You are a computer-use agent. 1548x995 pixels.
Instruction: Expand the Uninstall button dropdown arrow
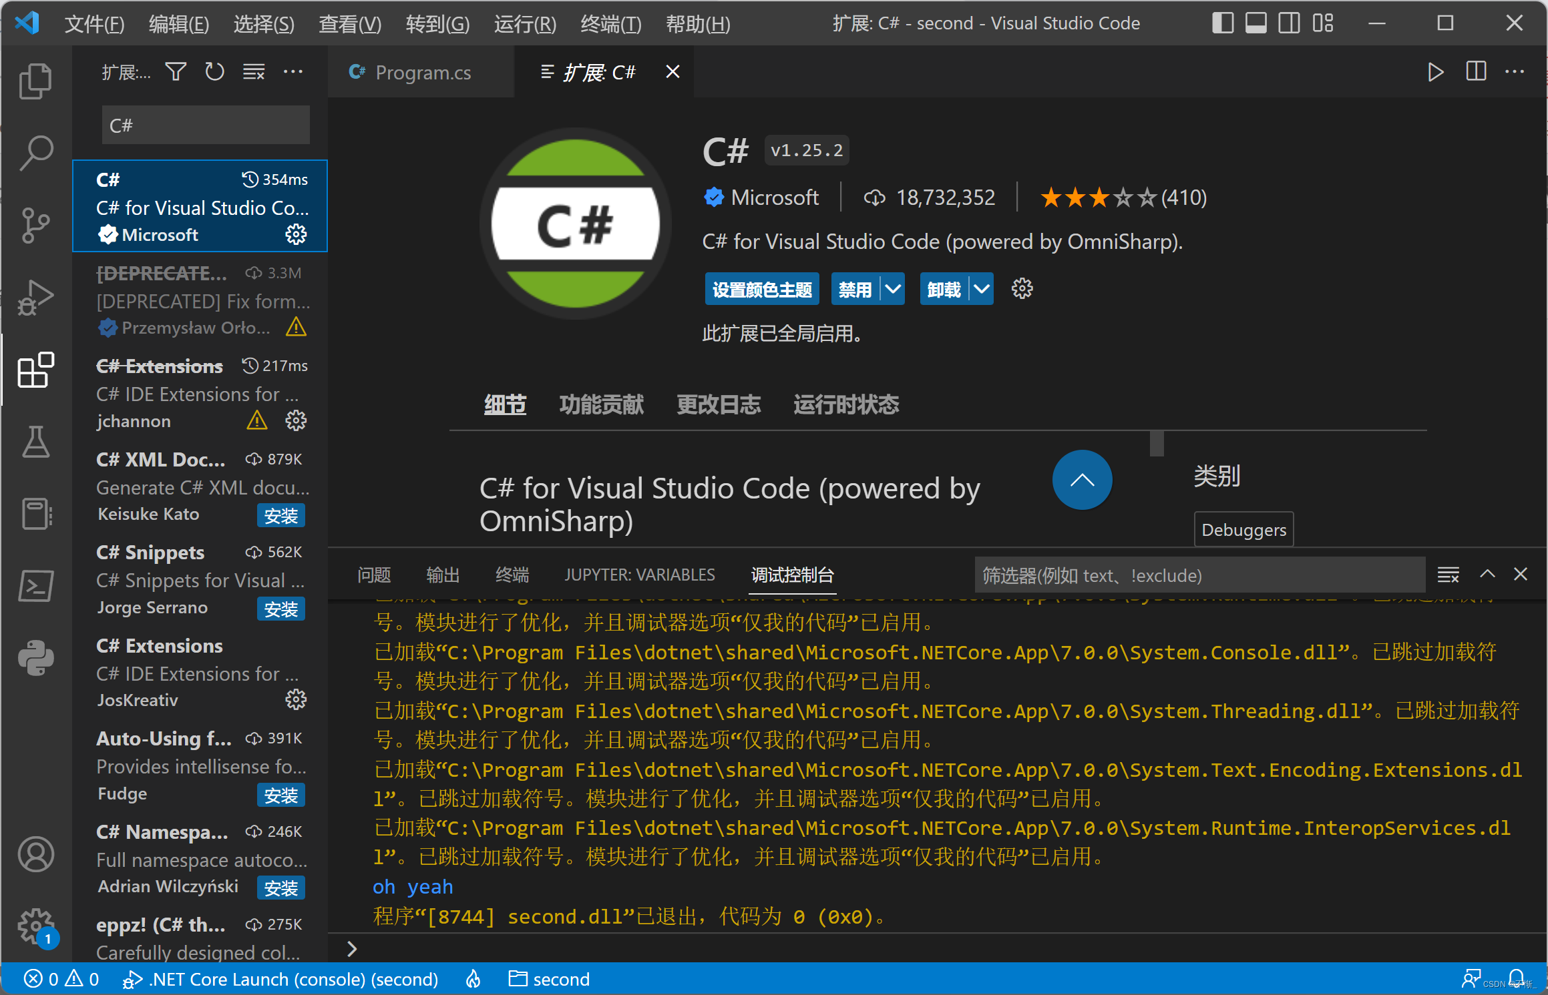[982, 289]
